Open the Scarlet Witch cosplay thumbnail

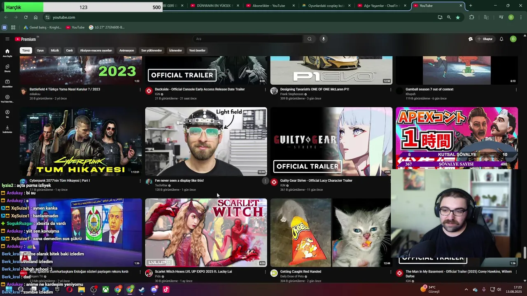206,233
